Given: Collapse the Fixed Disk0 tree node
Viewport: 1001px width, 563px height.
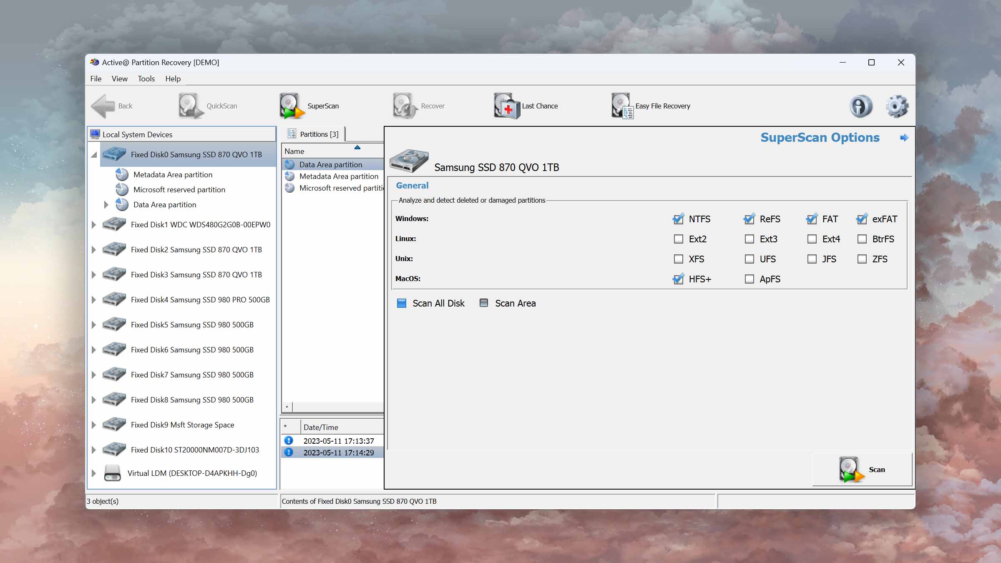Looking at the screenshot, I should point(94,155).
